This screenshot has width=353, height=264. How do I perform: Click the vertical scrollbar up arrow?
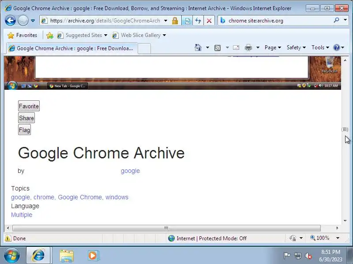coord(345,60)
